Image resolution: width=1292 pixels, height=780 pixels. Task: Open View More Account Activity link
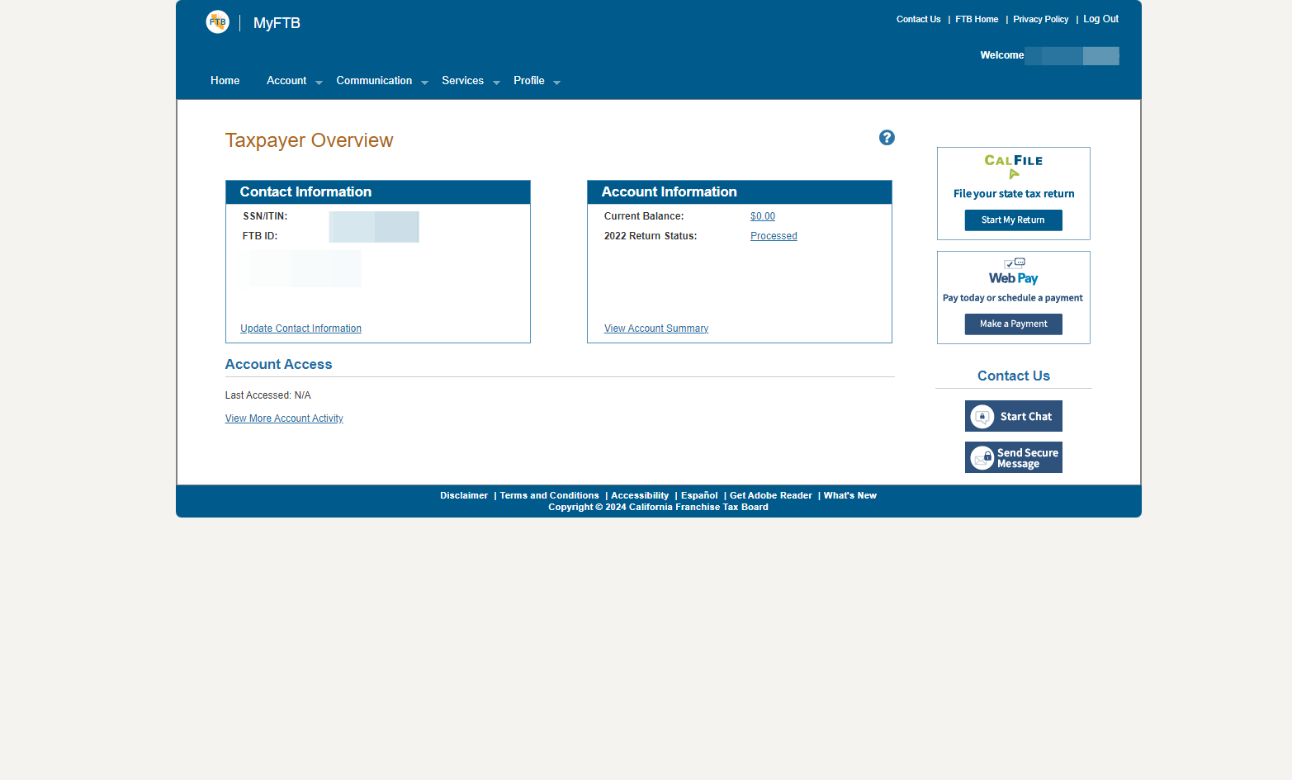[284, 418]
